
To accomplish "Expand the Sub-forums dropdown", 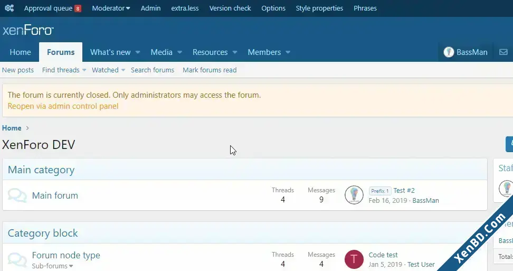I will point(52,266).
